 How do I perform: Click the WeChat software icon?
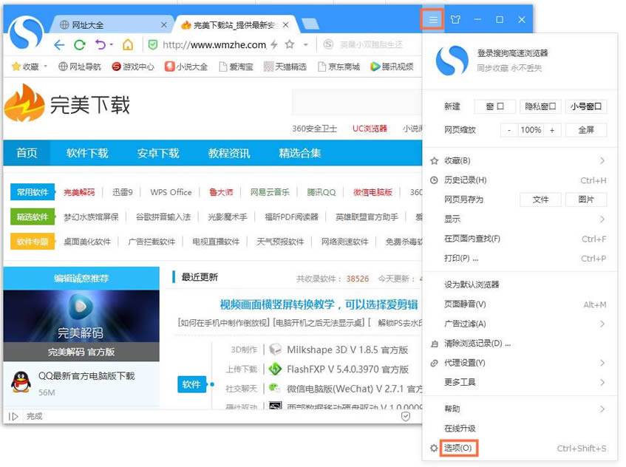click(275, 388)
